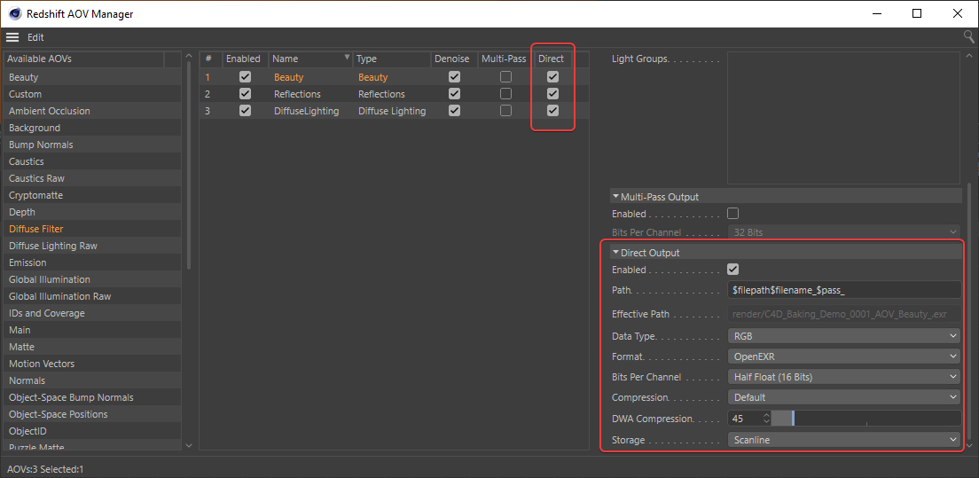The image size is (979, 478).
Task: Click the Light Groups list box
Action: 843,118
